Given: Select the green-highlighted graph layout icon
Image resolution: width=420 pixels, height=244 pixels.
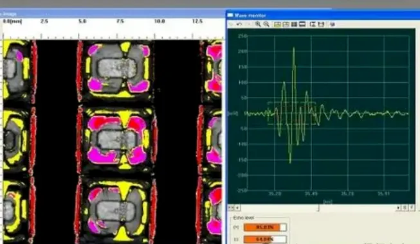Looking at the screenshot, I should pyautogui.click(x=277, y=24).
